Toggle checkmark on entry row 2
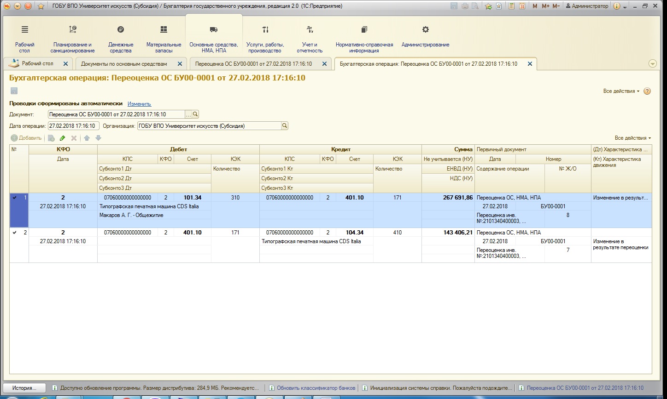Image resolution: width=667 pixels, height=399 pixels. coord(14,233)
